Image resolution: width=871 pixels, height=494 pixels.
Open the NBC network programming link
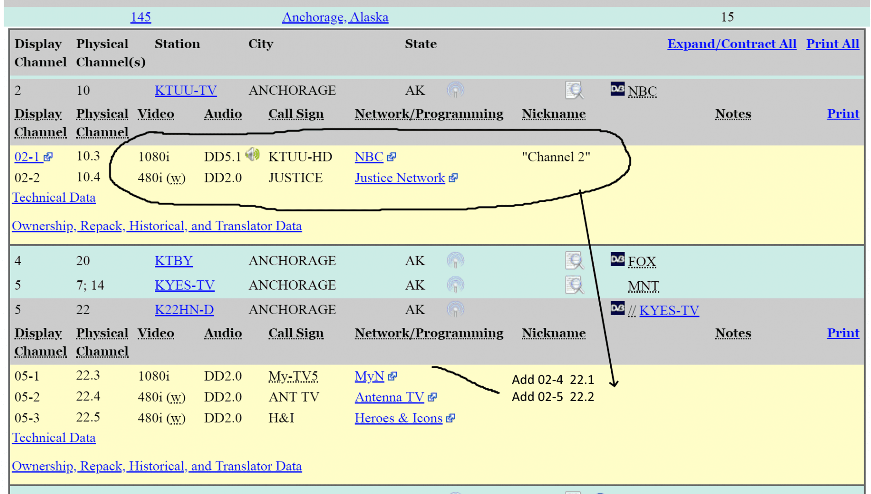pos(369,157)
